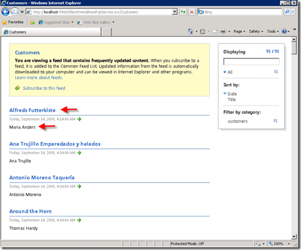Screen dimensions: 301x250
Task: Open the Page menu dropdown
Action: click(239, 31)
